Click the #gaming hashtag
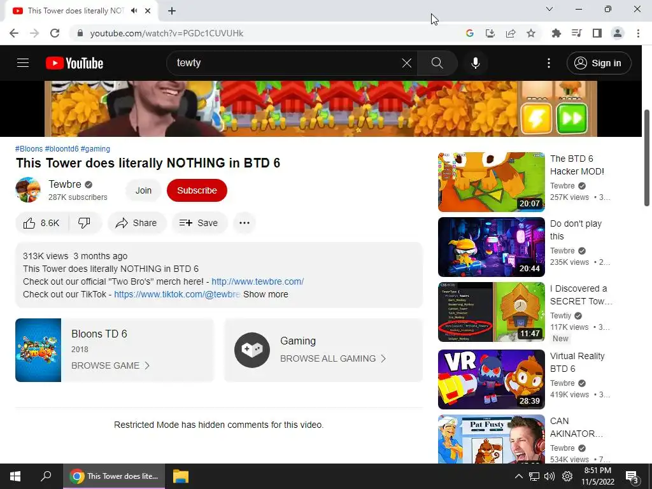The width and height of the screenshot is (652, 489). click(x=96, y=149)
